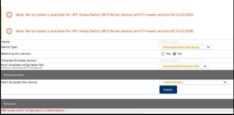The width and height of the screenshot is (234, 115).
Task: Click the Device is rebooted hint text
Action: tap(22, 68)
